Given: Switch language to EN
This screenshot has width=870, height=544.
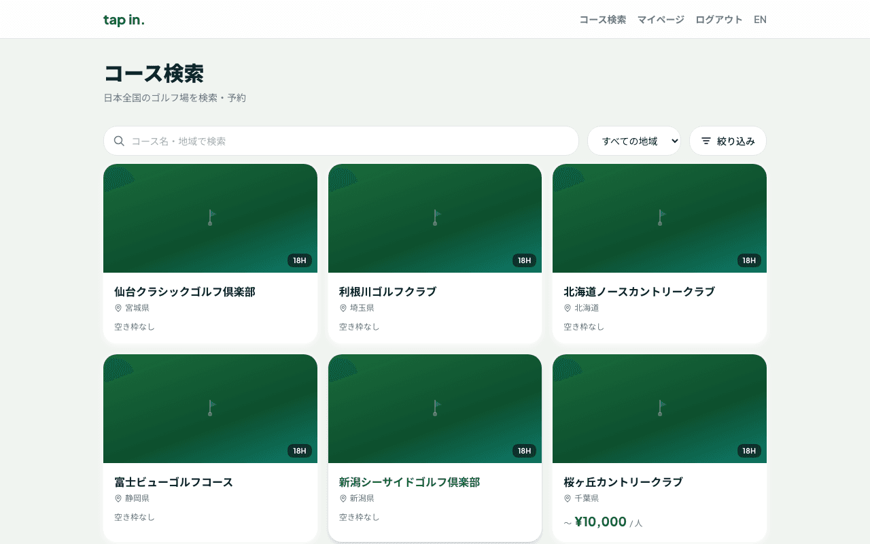Looking at the screenshot, I should 759,19.
